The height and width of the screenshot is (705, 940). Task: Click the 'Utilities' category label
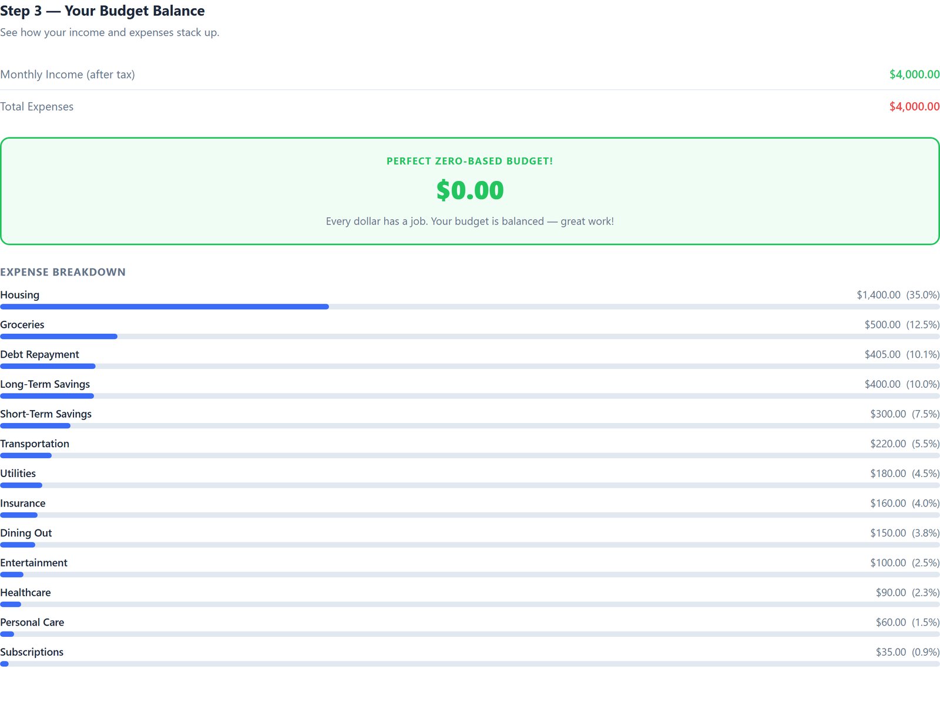coord(18,474)
